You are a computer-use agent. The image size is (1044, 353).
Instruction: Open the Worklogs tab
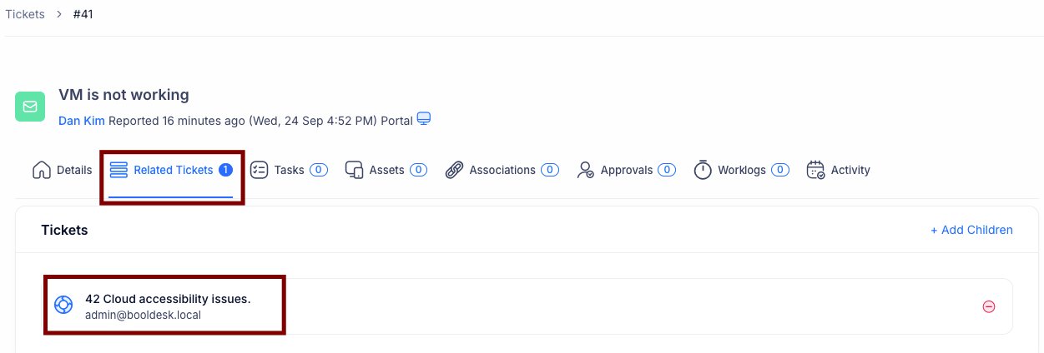pyautogui.click(x=741, y=170)
